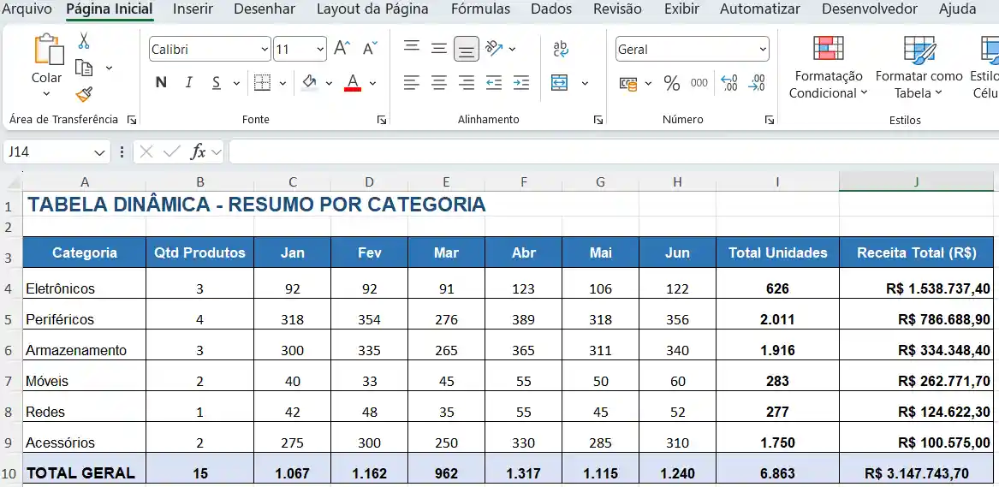Open Número dialog launcher
This screenshot has height=487, width=999.
770,120
